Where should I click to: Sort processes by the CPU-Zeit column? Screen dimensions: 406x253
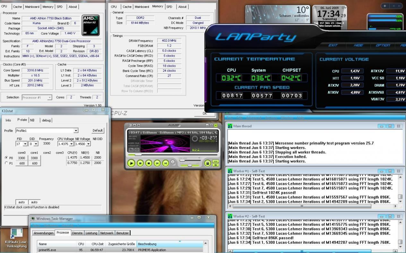95,244
